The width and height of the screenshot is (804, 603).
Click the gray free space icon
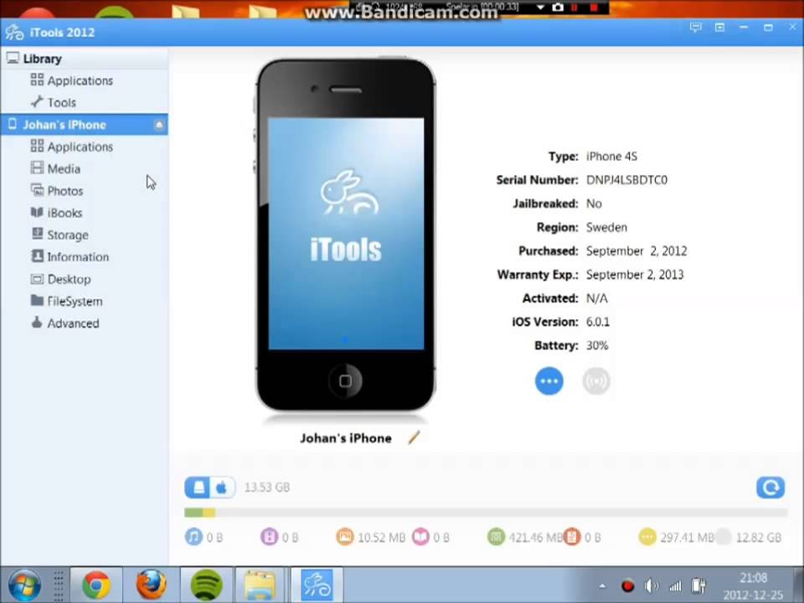(723, 537)
